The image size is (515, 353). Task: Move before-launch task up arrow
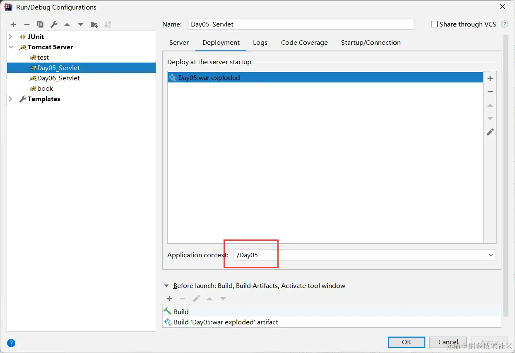click(x=210, y=299)
